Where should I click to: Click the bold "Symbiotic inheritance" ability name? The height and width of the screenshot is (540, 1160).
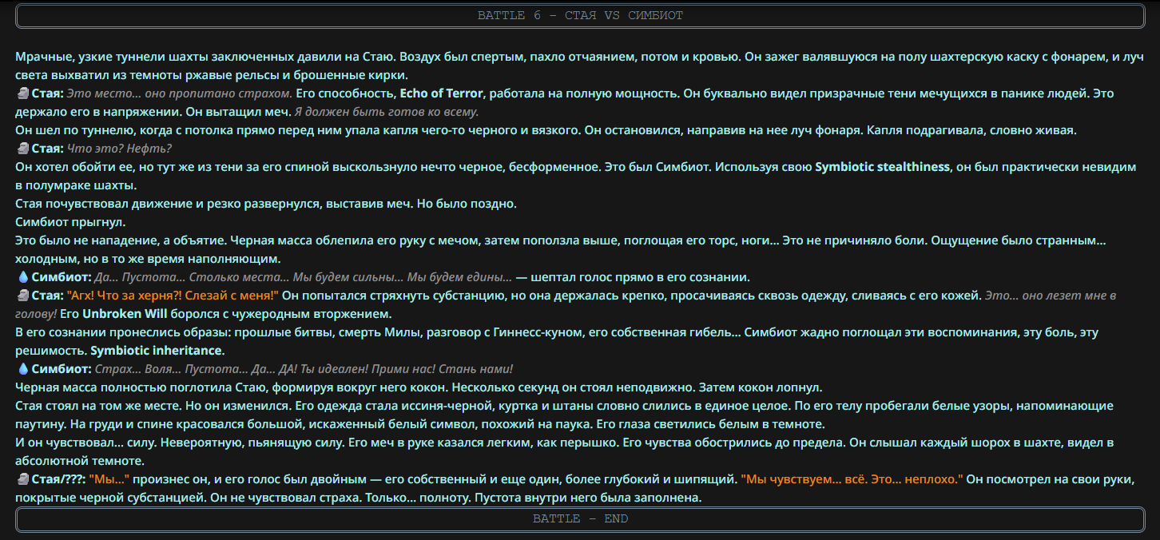coord(157,351)
